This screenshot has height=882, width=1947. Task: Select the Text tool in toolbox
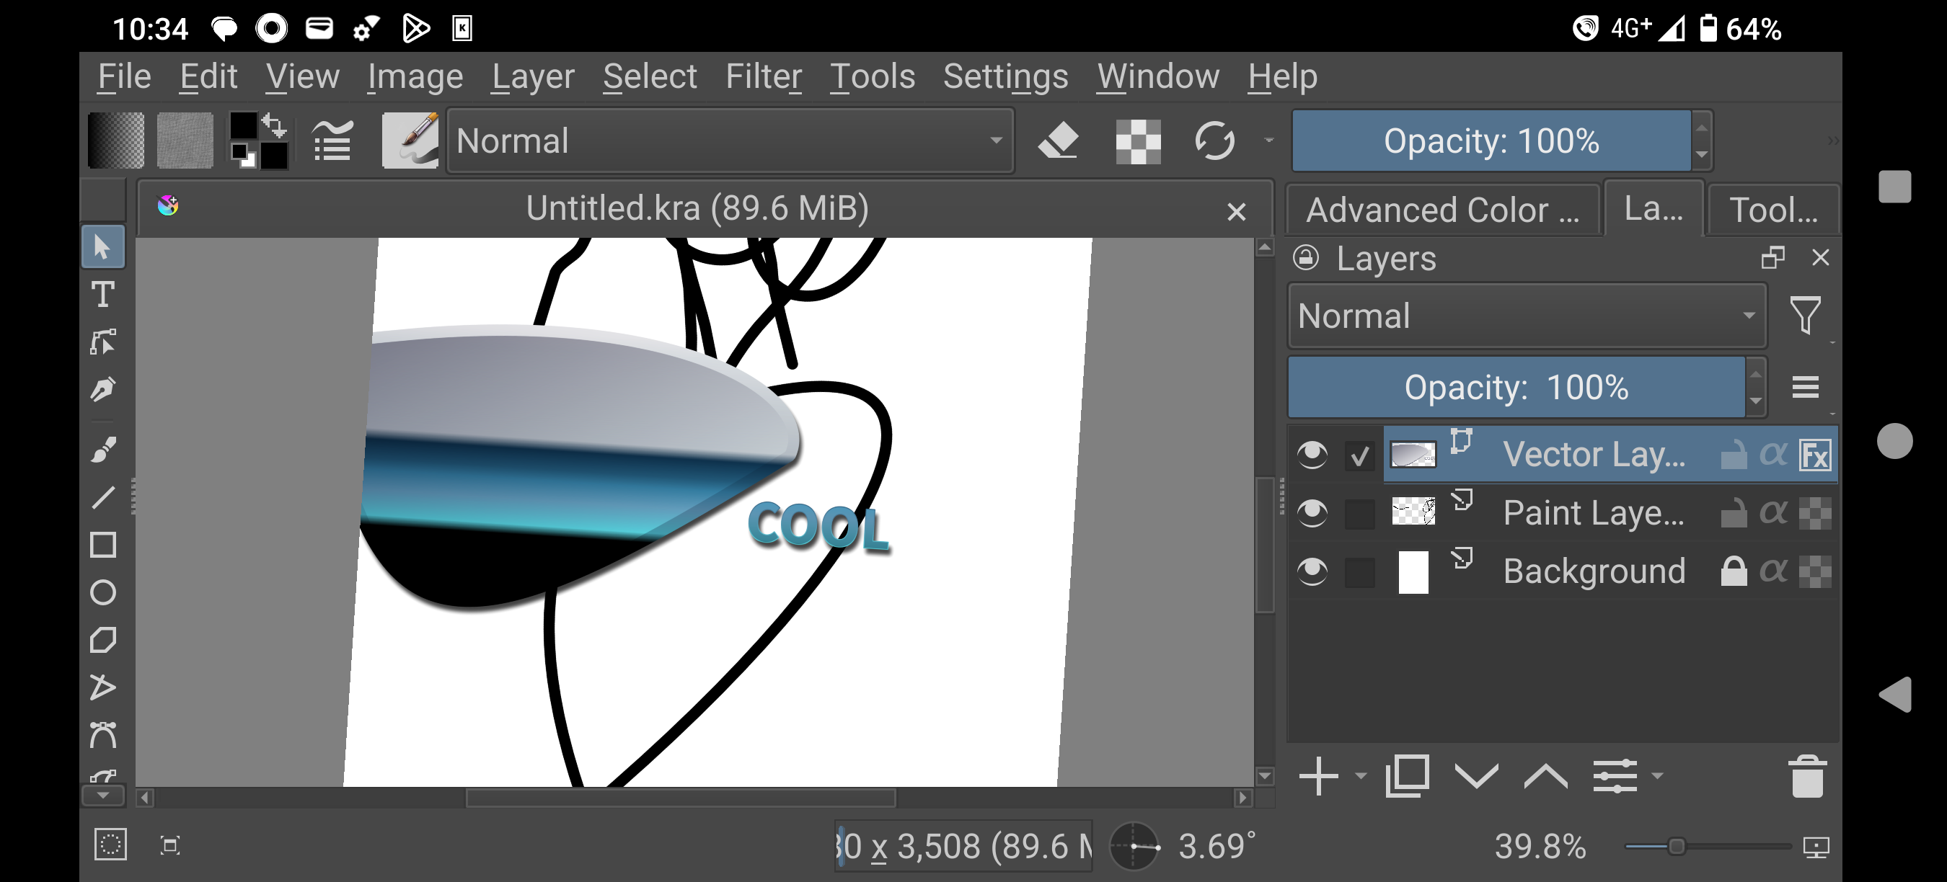tap(103, 294)
